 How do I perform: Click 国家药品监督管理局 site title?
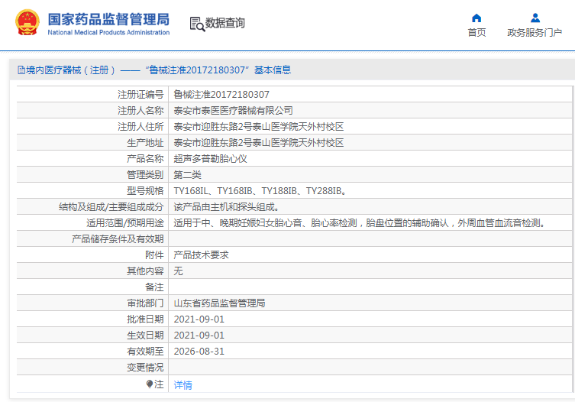tap(108, 19)
